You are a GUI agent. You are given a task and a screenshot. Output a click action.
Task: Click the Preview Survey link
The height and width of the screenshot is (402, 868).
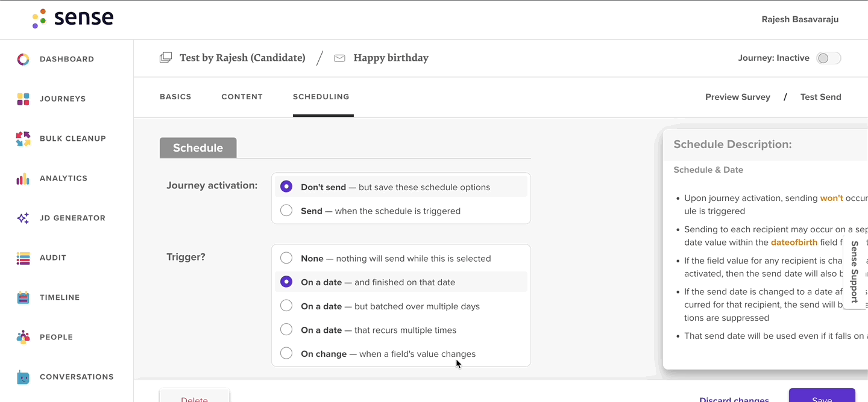(738, 97)
